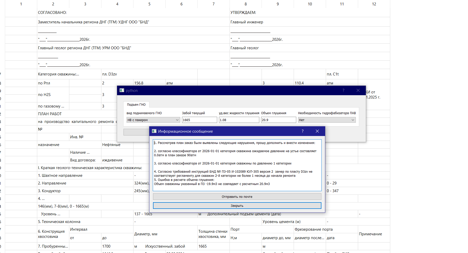Click the Закрыть button
The height and width of the screenshot is (253, 468).
tap(237, 206)
